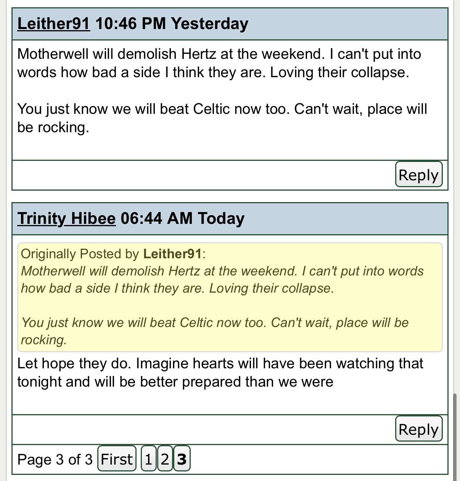
Task: Click the "Originally Posted by" label
Action: click(x=80, y=254)
